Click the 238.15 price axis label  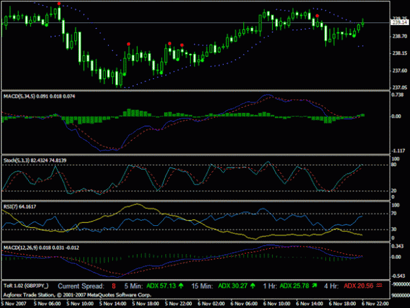[400, 53]
